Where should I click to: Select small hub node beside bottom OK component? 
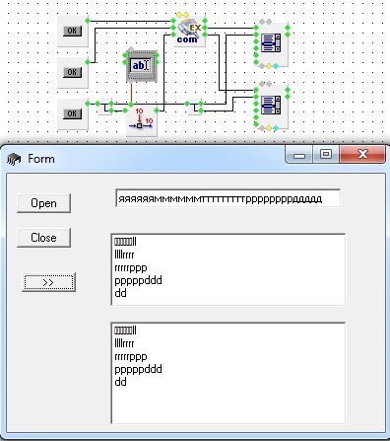pyautogui.click(x=105, y=107)
